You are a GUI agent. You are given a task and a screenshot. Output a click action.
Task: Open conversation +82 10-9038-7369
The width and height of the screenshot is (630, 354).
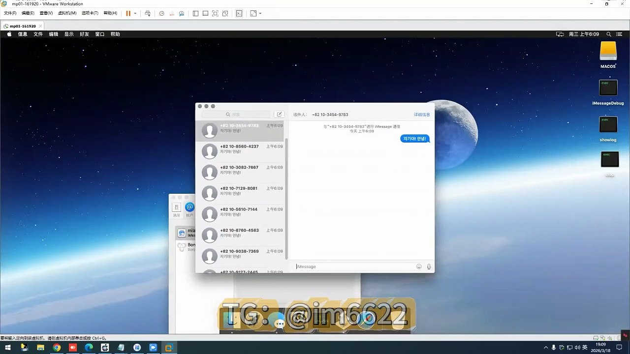coord(241,256)
